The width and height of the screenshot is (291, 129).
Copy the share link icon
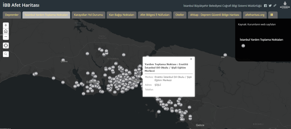275,6
